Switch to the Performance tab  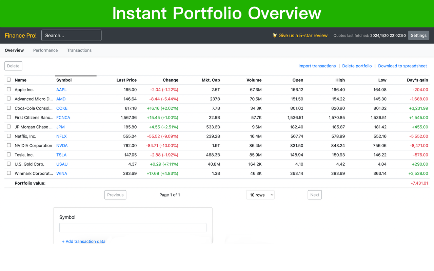45,50
